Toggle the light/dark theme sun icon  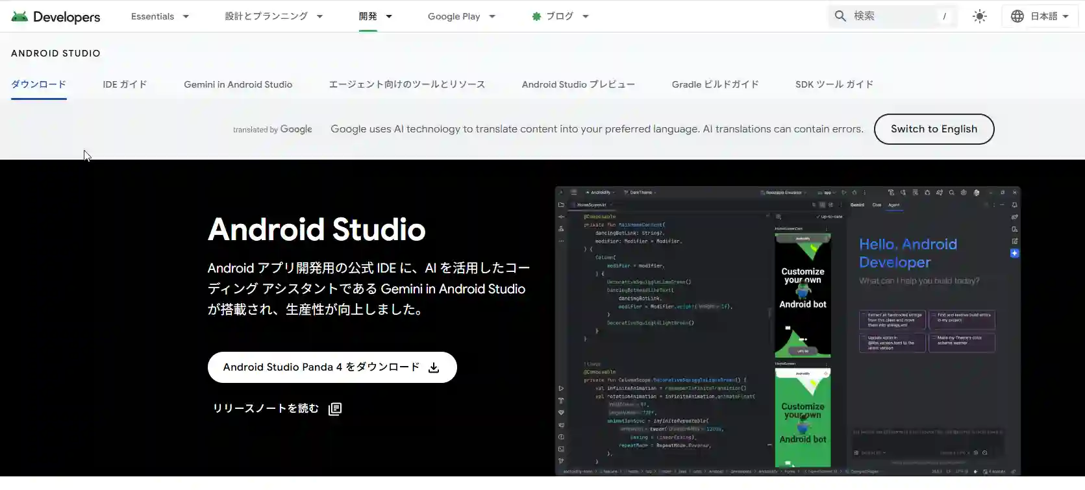980,16
